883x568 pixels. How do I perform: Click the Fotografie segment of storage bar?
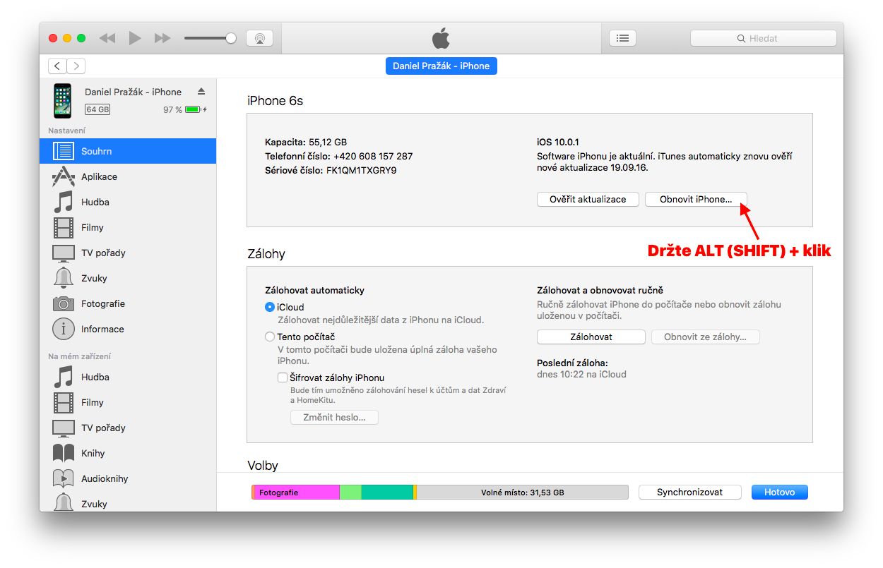pyautogui.click(x=297, y=493)
